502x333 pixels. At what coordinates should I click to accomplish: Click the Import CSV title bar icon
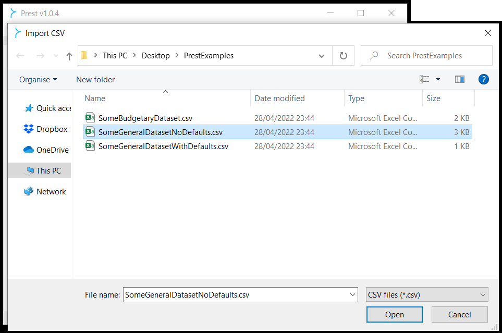point(17,33)
